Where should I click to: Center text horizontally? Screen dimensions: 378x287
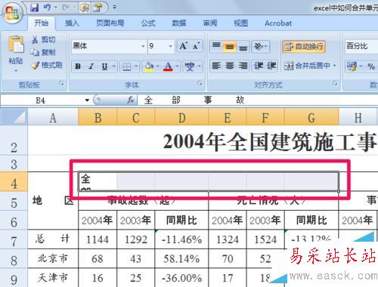point(230,66)
